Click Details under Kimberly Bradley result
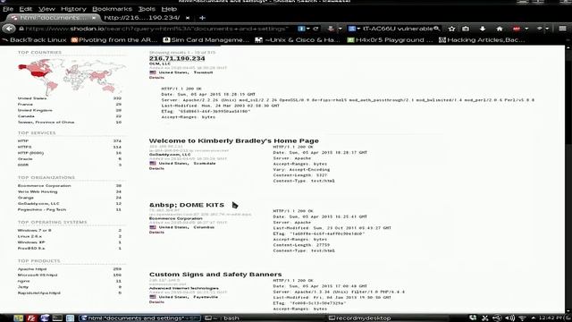This screenshot has width=572, height=322. pyautogui.click(x=156, y=168)
